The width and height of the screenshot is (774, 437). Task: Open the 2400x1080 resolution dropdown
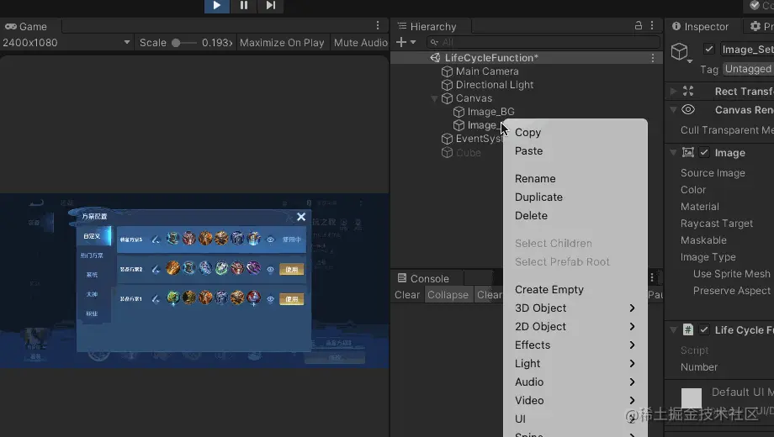[x=66, y=42]
